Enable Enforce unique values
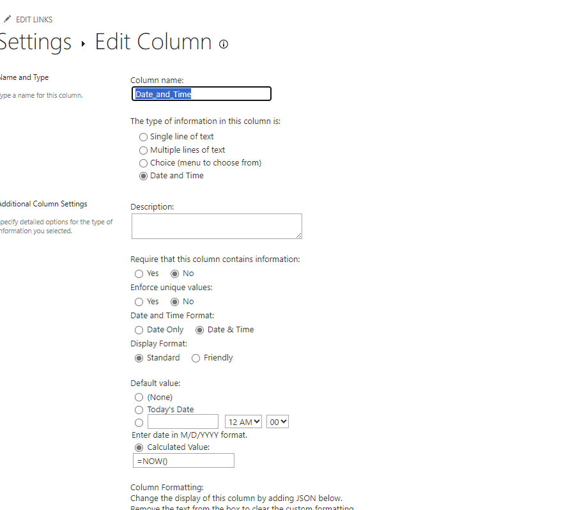The height and width of the screenshot is (510, 568). pyautogui.click(x=138, y=302)
